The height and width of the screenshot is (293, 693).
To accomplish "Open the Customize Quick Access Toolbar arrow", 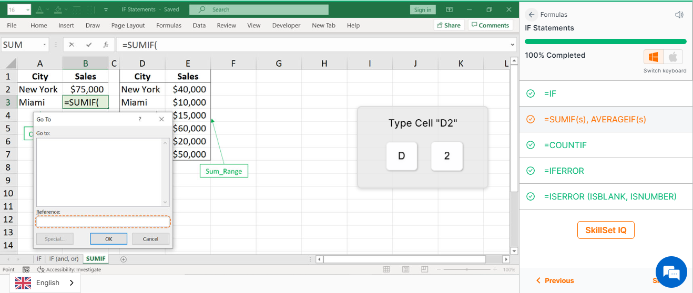I will pyautogui.click(x=106, y=9).
